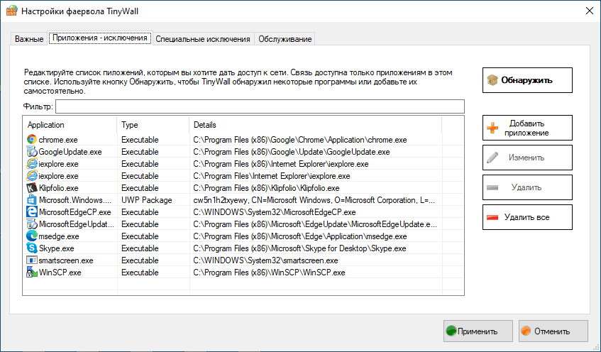Click the Skype.exe icon
601x352 pixels.
31,248
